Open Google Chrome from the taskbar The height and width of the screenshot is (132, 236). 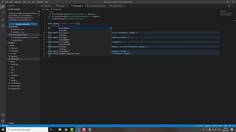point(66,129)
